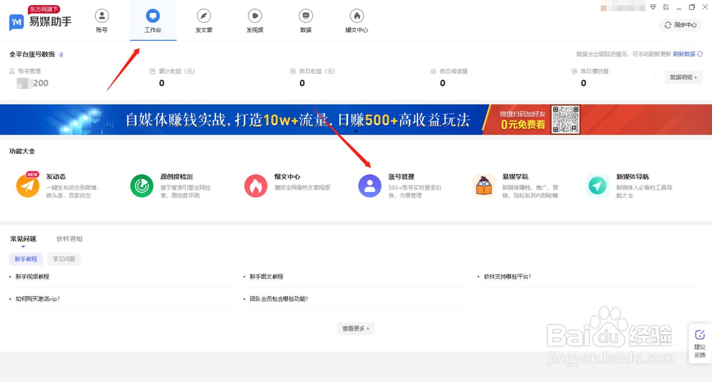Image resolution: width=712 pixels, height=382 pixels.
Task: Click the 昨日收益 coin icon
Action: [293, 71]
